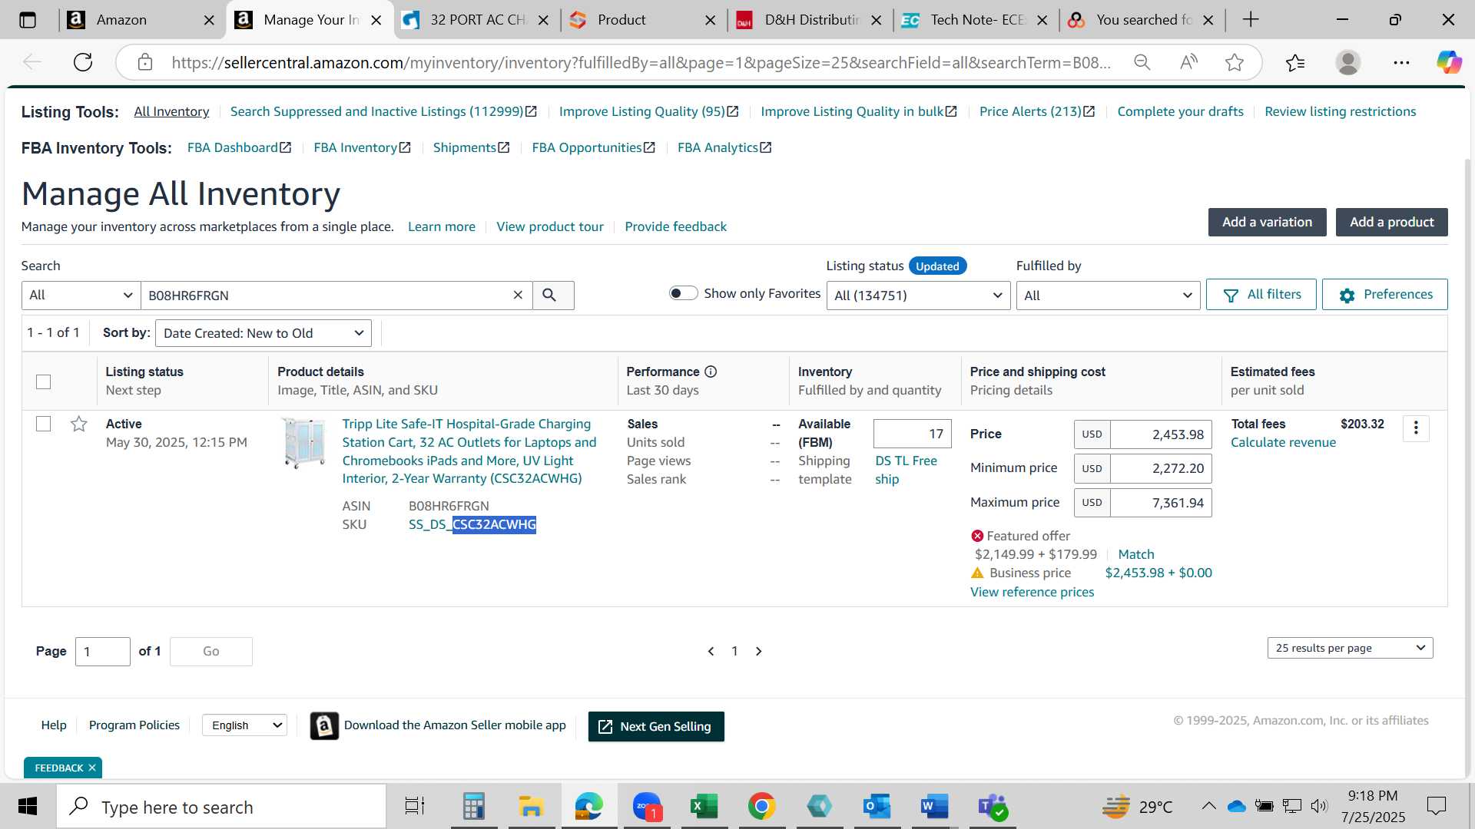Open View reference prices link
This screenshot has height=829, width=1475.
click(x=1032, y=592)
